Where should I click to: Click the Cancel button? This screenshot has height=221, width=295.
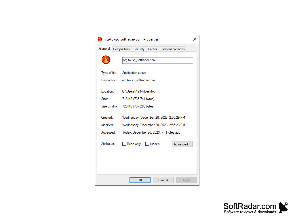click(163, 180)
